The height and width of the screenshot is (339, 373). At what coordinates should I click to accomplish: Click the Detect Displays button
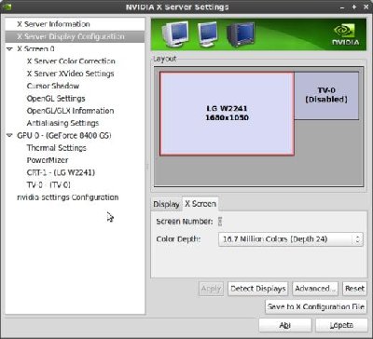point(258,289)
